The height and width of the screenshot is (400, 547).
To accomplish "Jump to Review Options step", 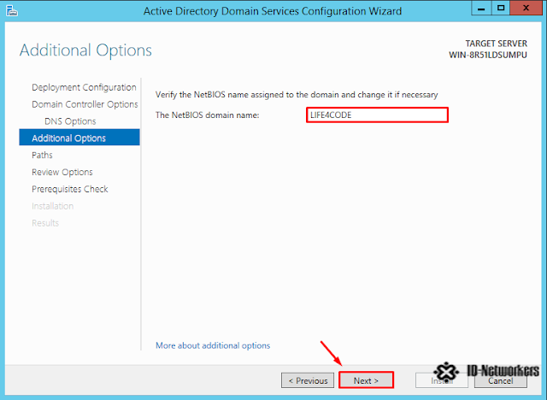I will 62,173.
